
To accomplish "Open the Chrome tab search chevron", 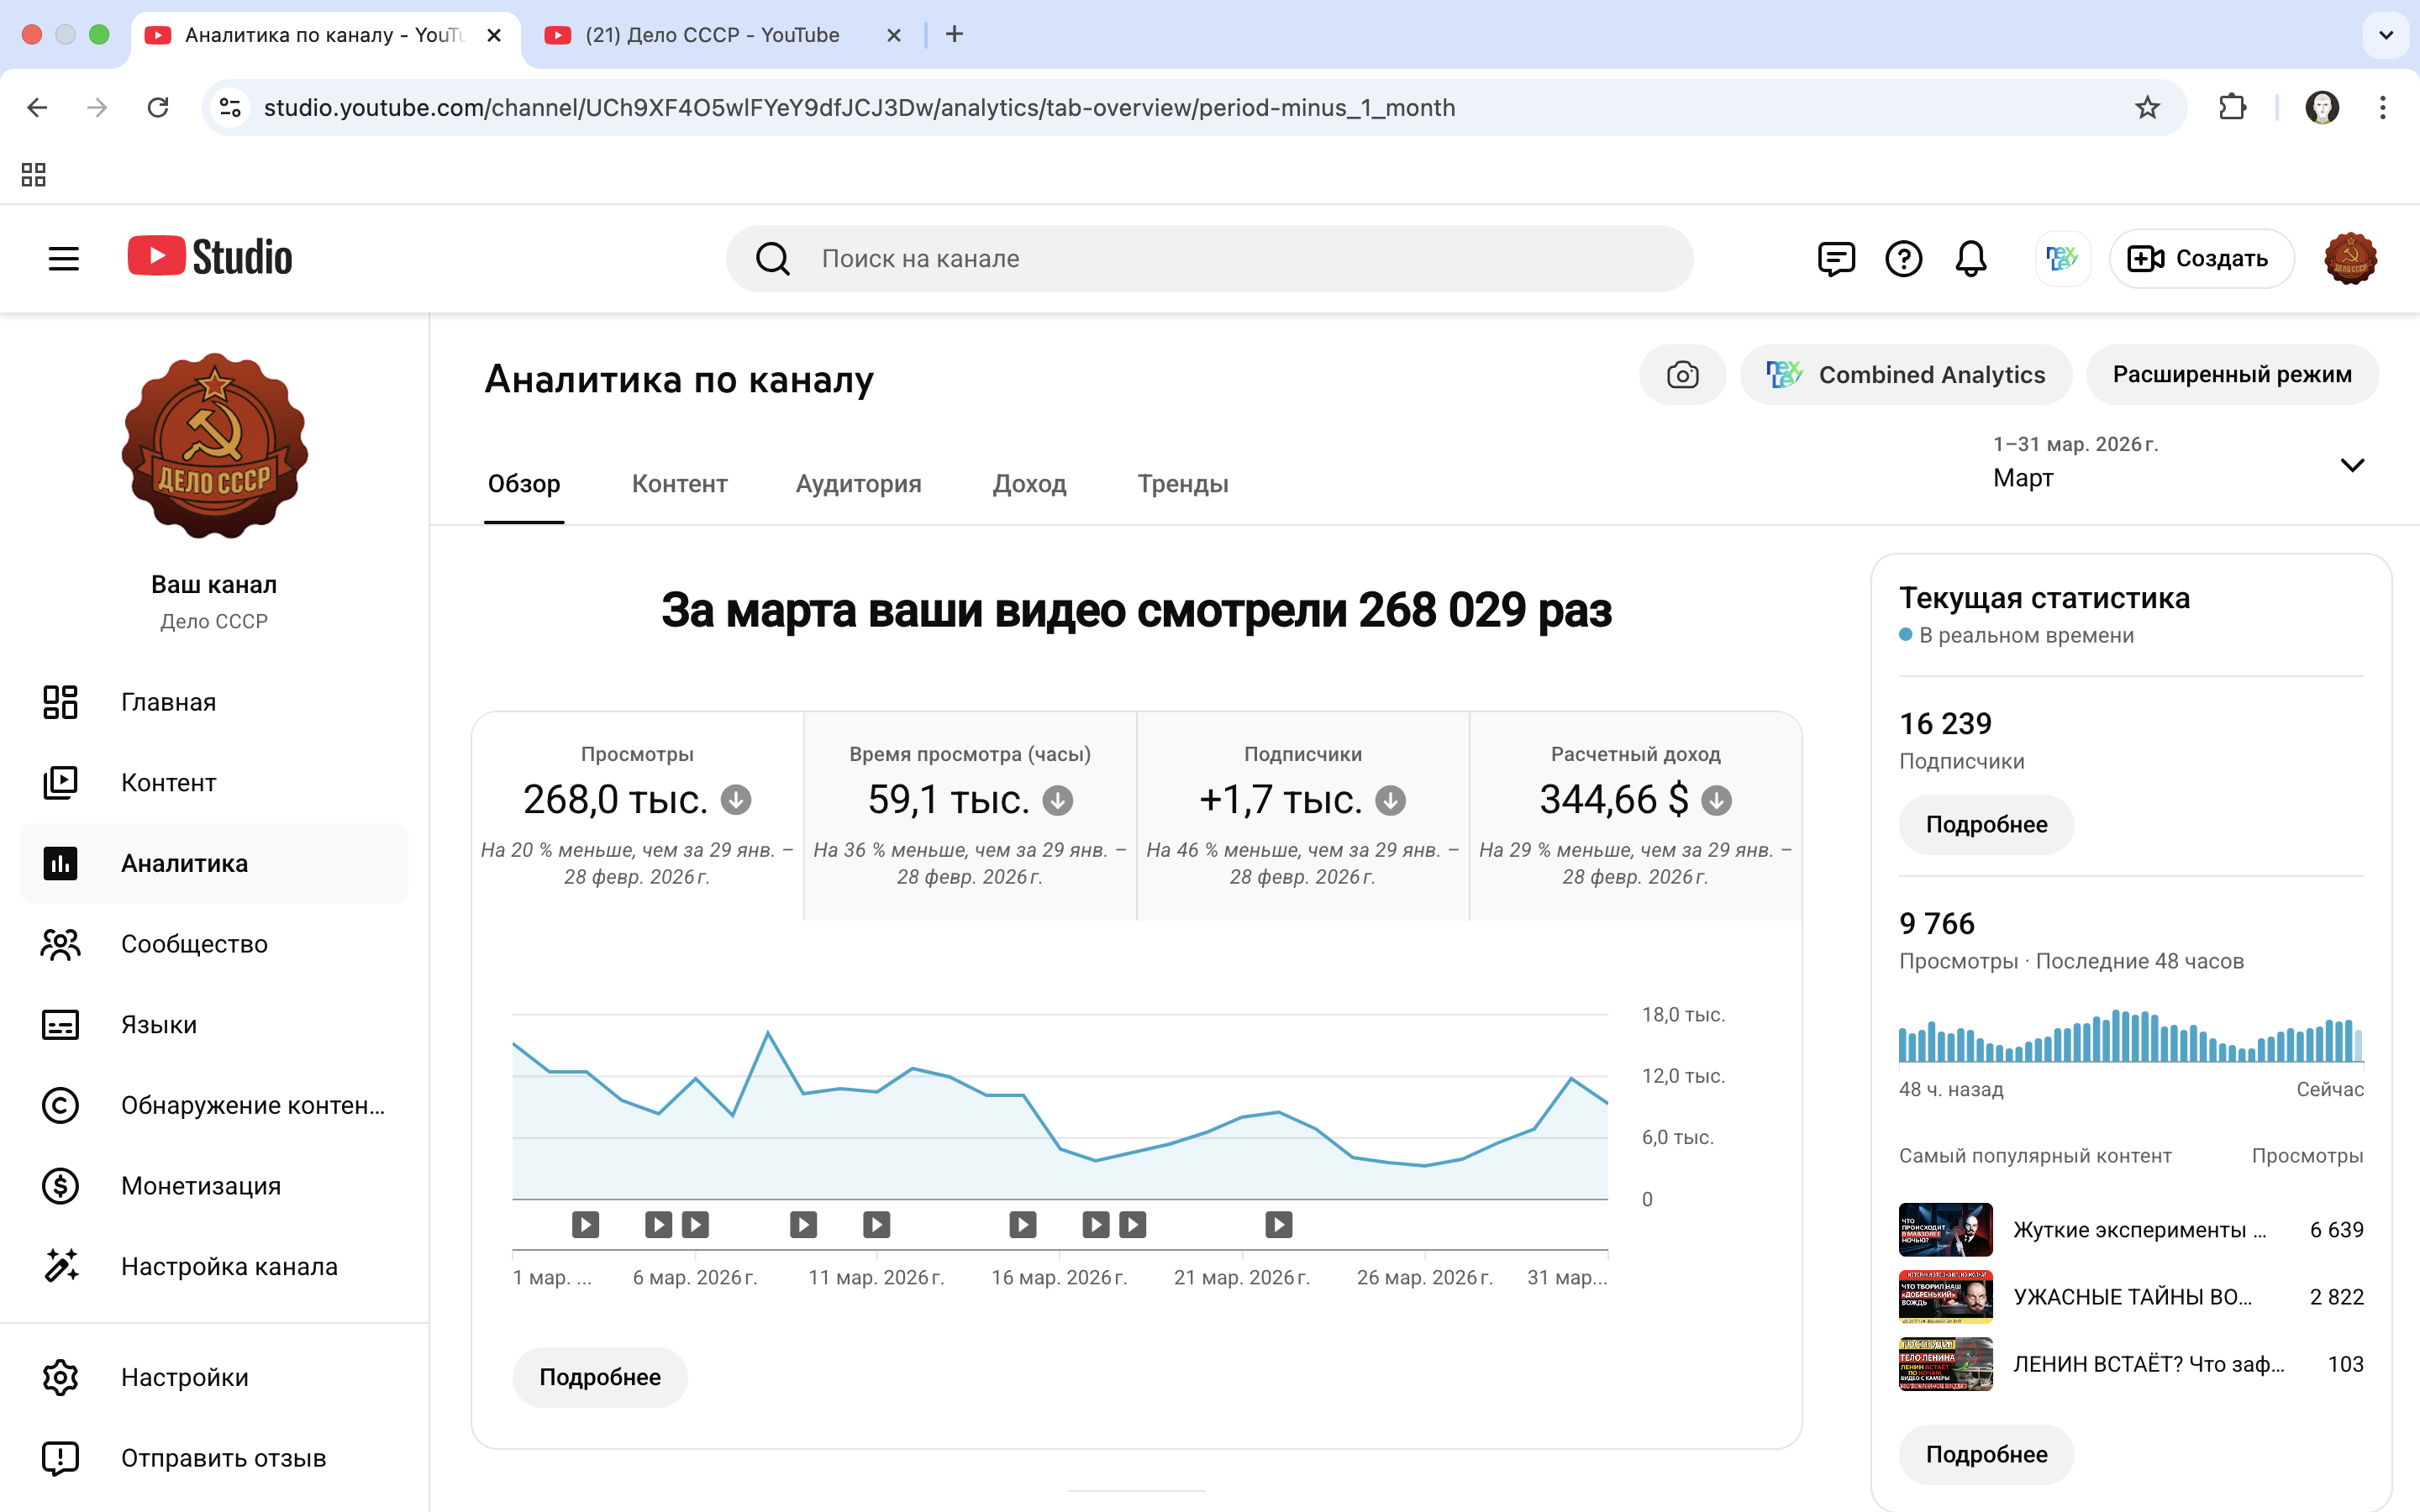I will point(2386,35).
